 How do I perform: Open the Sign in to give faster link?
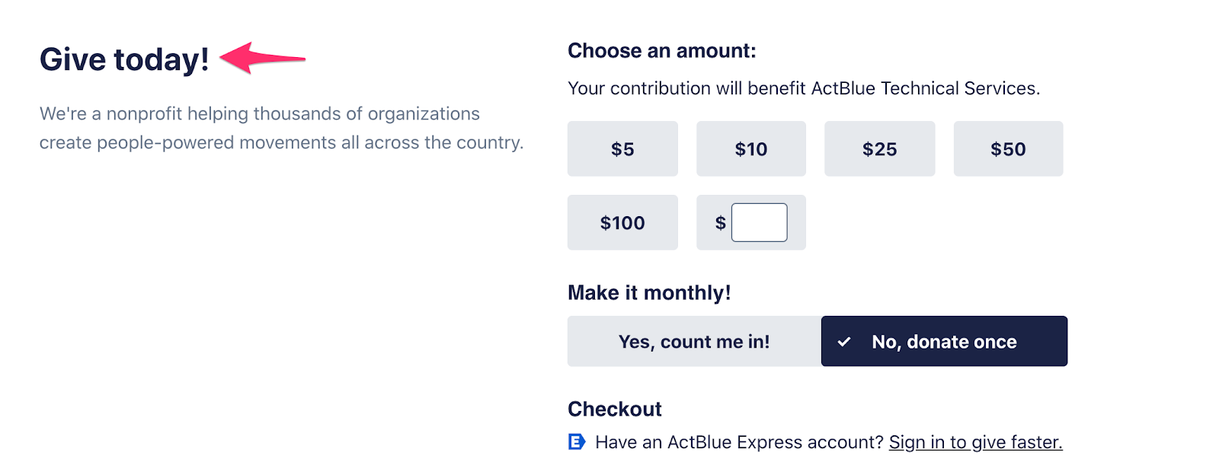(x=975, y=442)
